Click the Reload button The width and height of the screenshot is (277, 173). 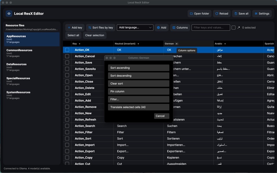click(x=222, y=13)
